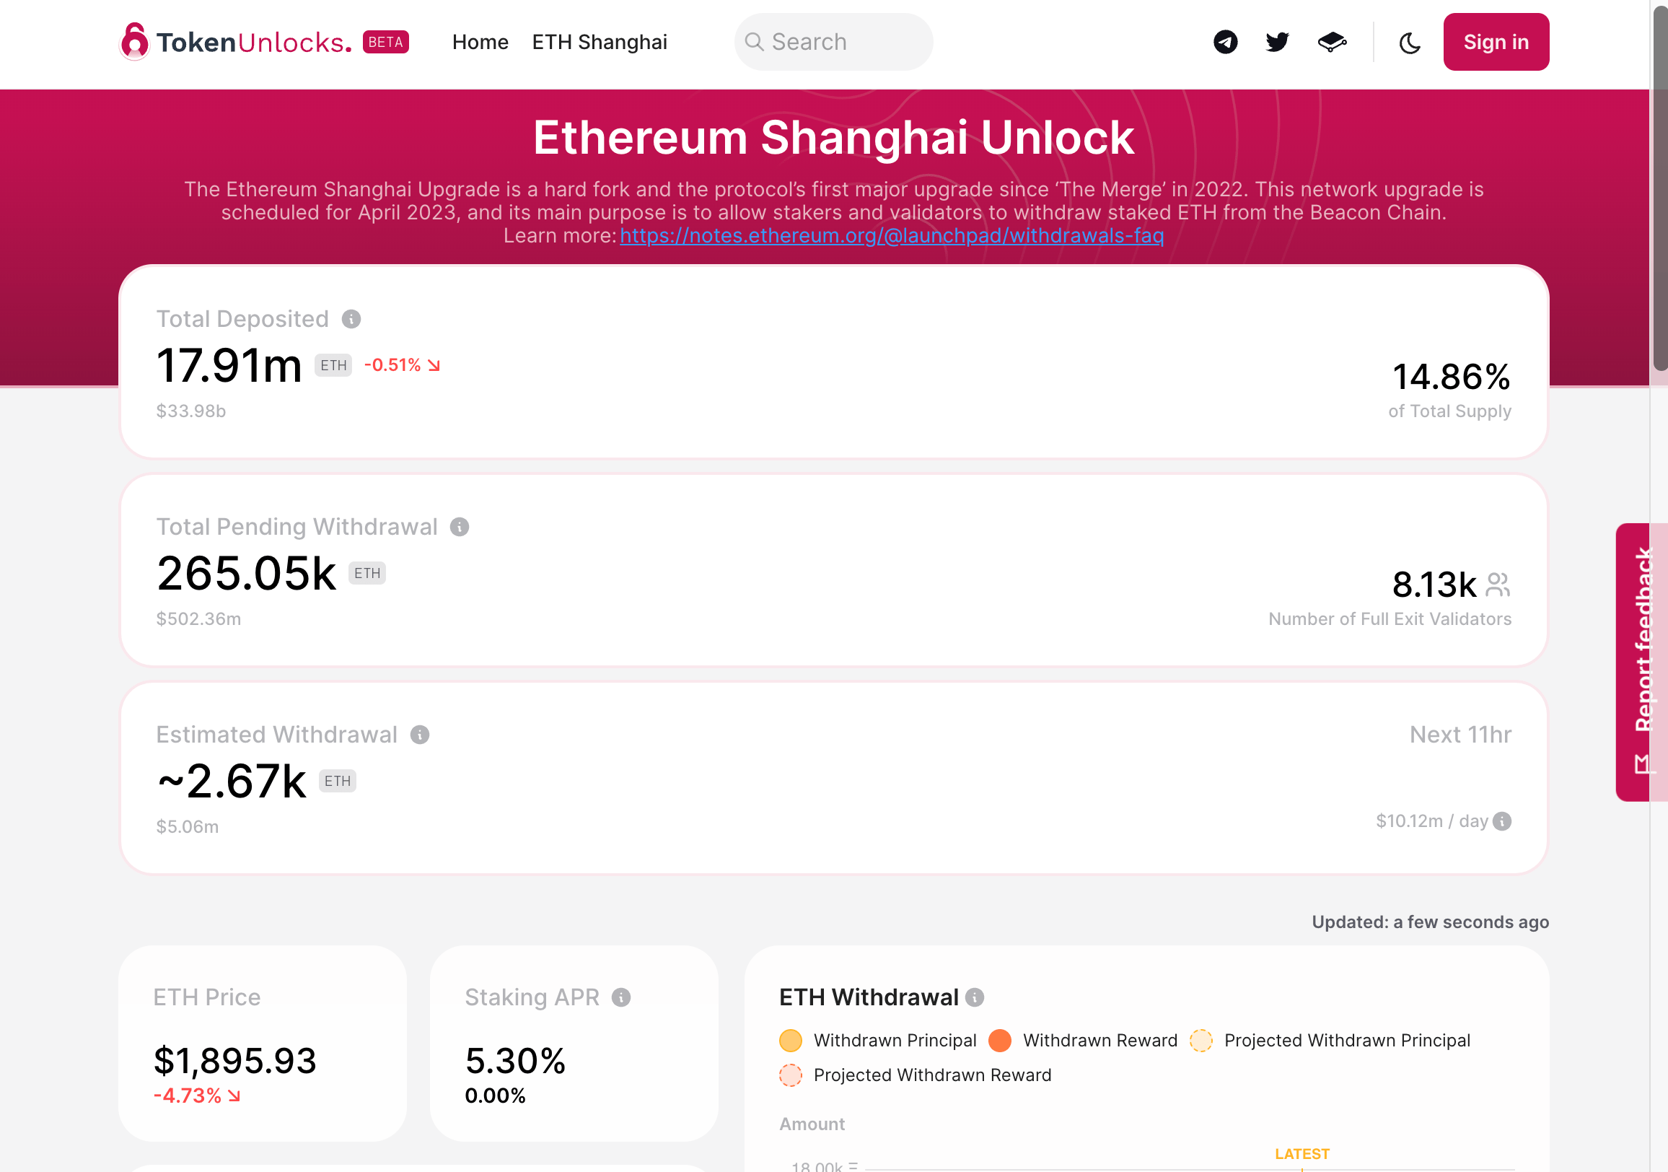The height and width of the screenshot is (1172, 1668).
Task: Click info icon beside Total Pending Withdrawal
Action: 459,527
